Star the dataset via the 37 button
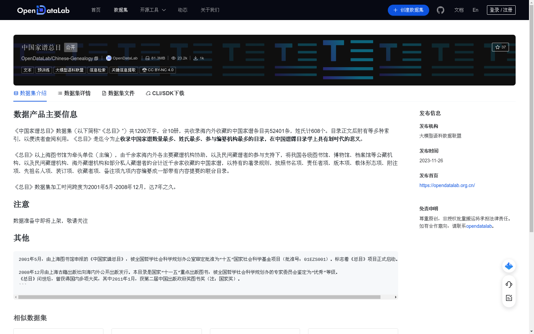 pos(500,47)
